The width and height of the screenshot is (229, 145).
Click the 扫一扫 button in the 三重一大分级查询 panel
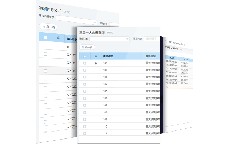[x=87, y=47]
